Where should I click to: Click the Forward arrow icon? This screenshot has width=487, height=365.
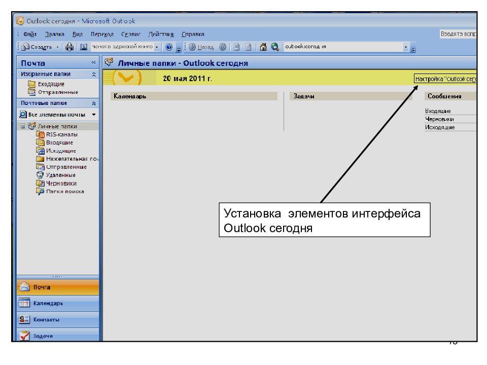point(223,47)
